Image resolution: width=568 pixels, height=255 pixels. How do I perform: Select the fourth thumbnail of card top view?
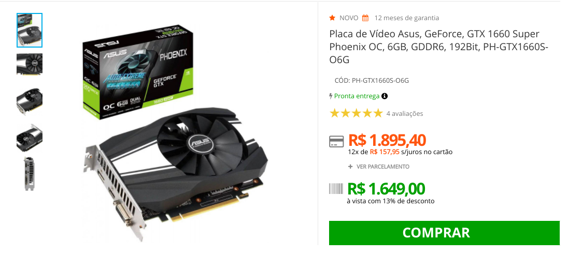click(x=30, y=138)
